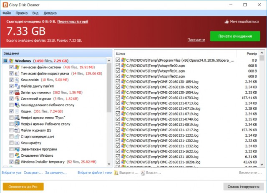Click the Повторити link
The height and width of the screenshot is (193, 267).
coord(196,40)
